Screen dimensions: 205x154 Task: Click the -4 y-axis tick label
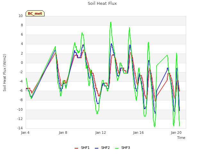coord(21,81)
